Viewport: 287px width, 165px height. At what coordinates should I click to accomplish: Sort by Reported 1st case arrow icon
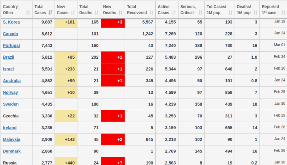point(283,13)
